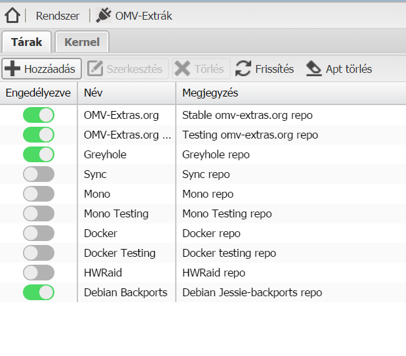Viewport: 406px width, 356px height.
Task: Click 'Docker testing repo' note
Action: click(x=229, y=254)
